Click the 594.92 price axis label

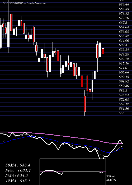click(124, 81)
